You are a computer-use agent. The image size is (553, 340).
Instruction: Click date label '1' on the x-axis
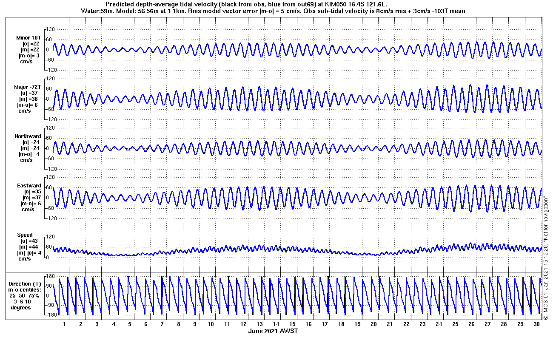point(65,324)
